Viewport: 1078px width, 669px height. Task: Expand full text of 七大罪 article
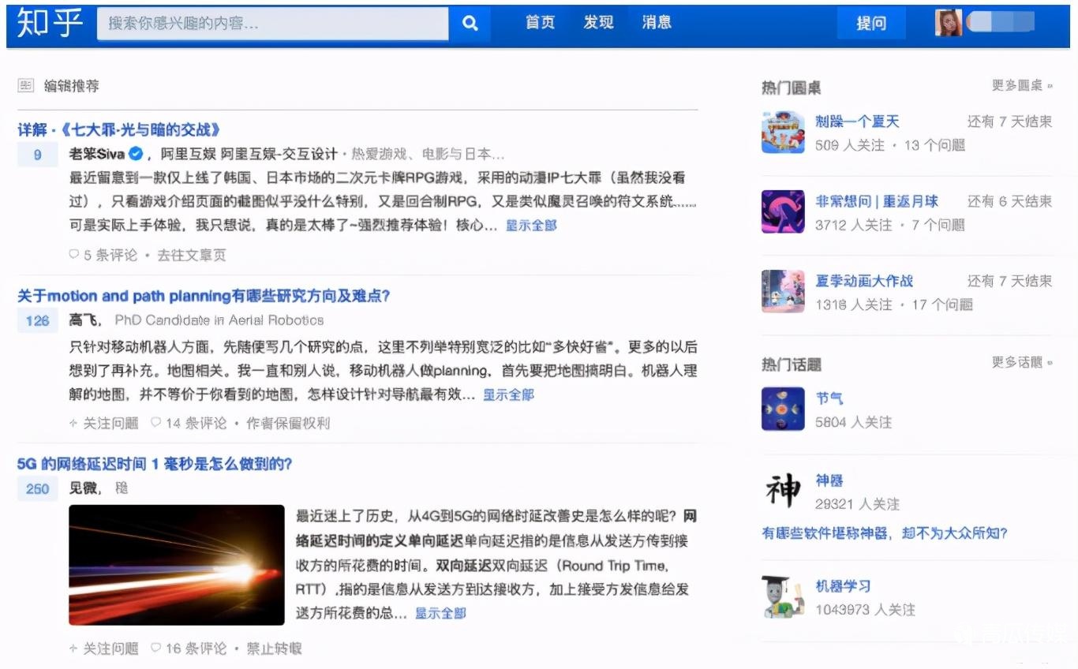pos(531,226)
